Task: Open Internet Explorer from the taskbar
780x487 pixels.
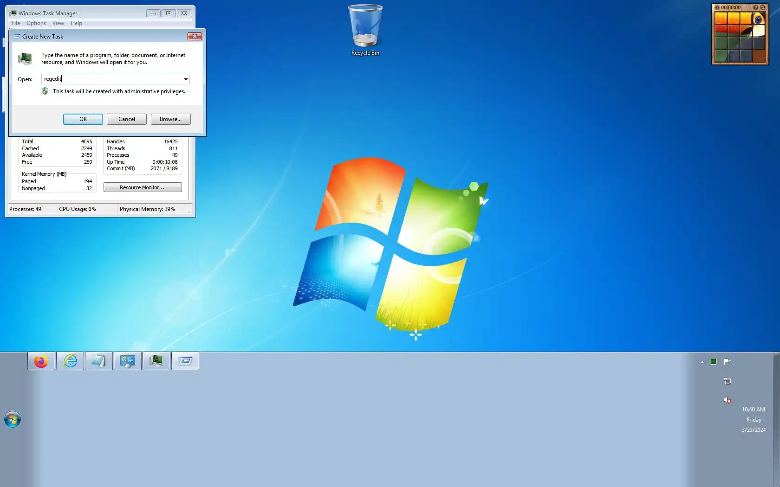Action: (70, 361)
